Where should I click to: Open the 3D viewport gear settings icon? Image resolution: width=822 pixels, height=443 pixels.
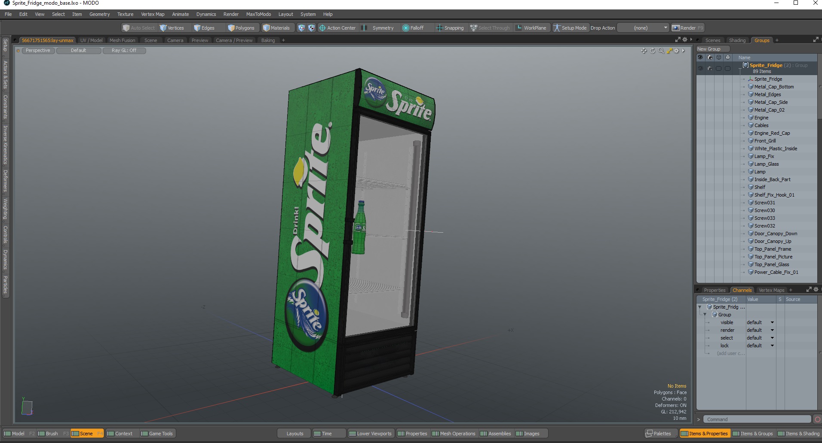[x=676, y=51]
